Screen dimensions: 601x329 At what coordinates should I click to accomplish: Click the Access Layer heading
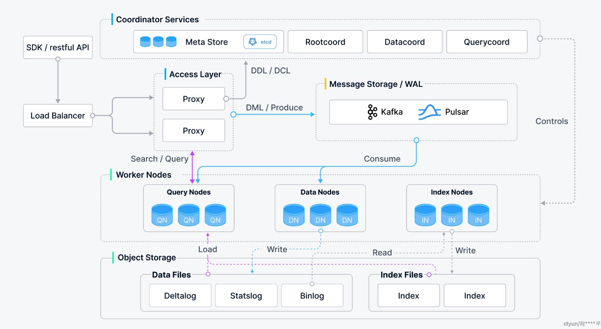coord(195,74)
